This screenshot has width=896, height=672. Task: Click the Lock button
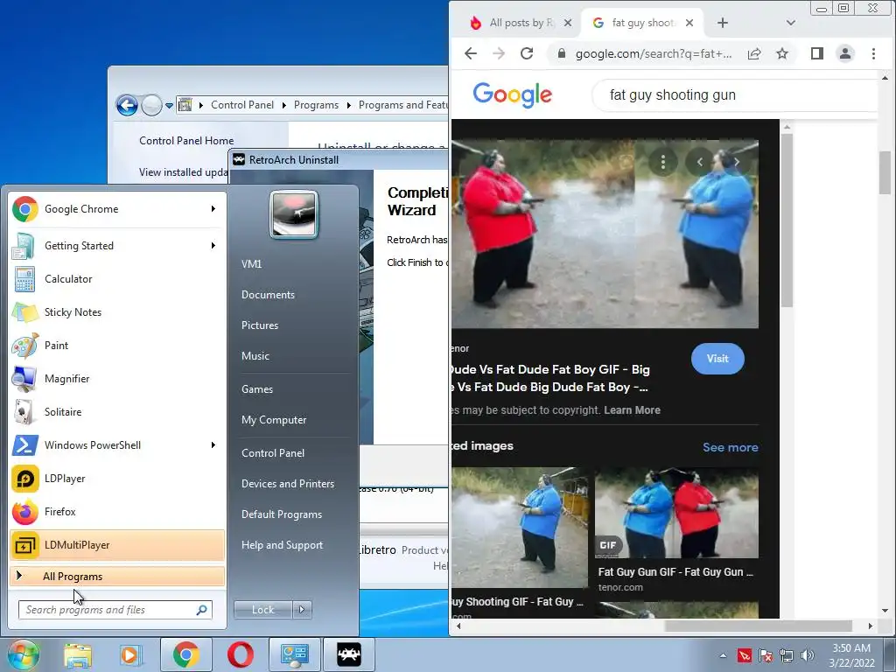pos(262,610)
